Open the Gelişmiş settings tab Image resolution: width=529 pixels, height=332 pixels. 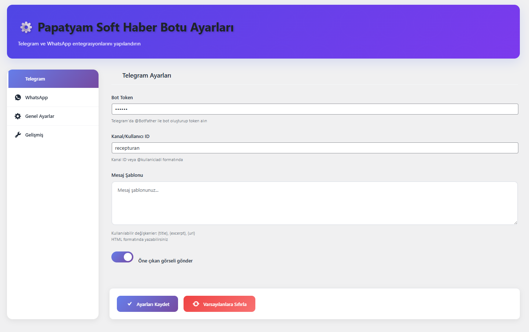(x=53, y=135)
